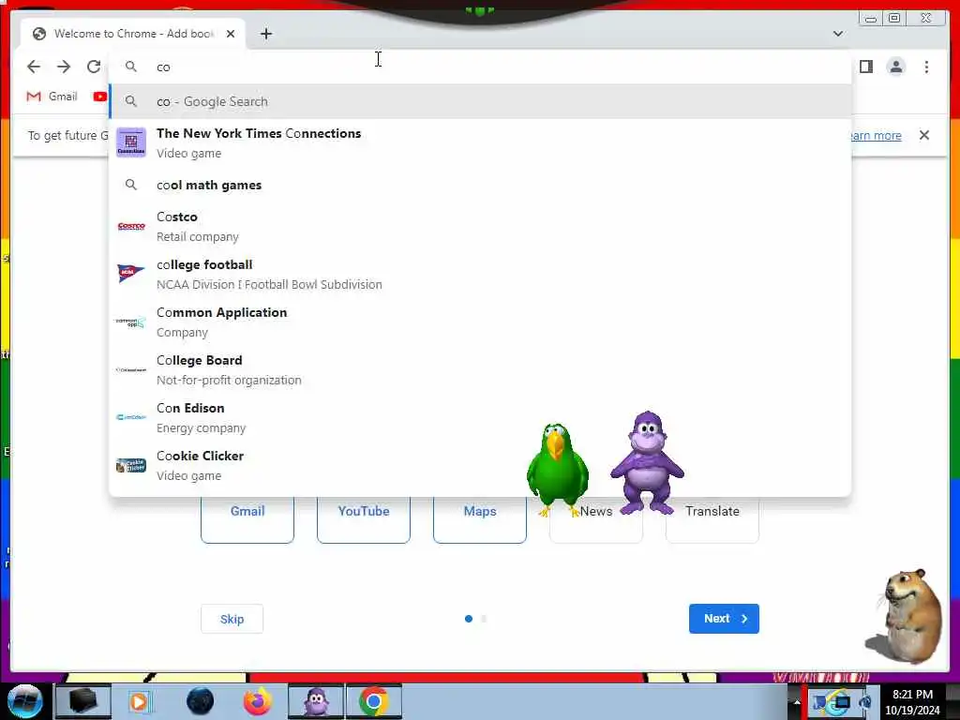Launch Firefox from the taskbar
This screenshot has height=720, width=960.
pos(258,701)
